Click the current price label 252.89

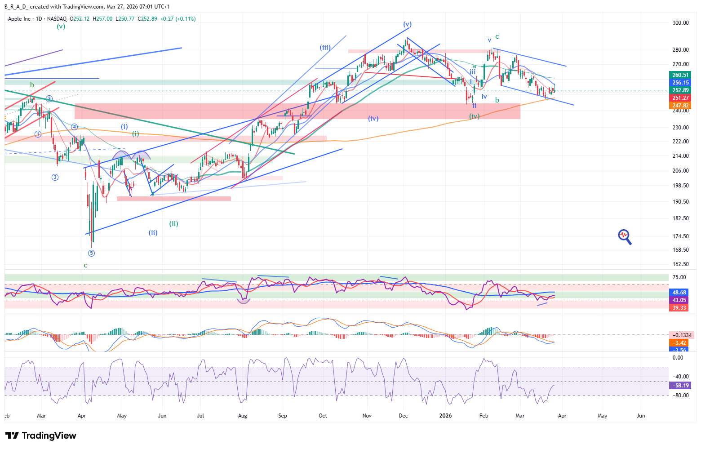[680, 90]
